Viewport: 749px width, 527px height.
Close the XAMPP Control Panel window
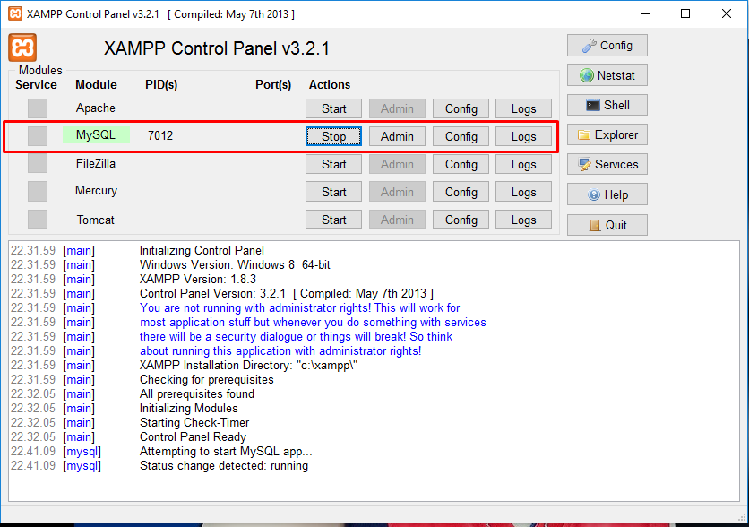(727, 13)
